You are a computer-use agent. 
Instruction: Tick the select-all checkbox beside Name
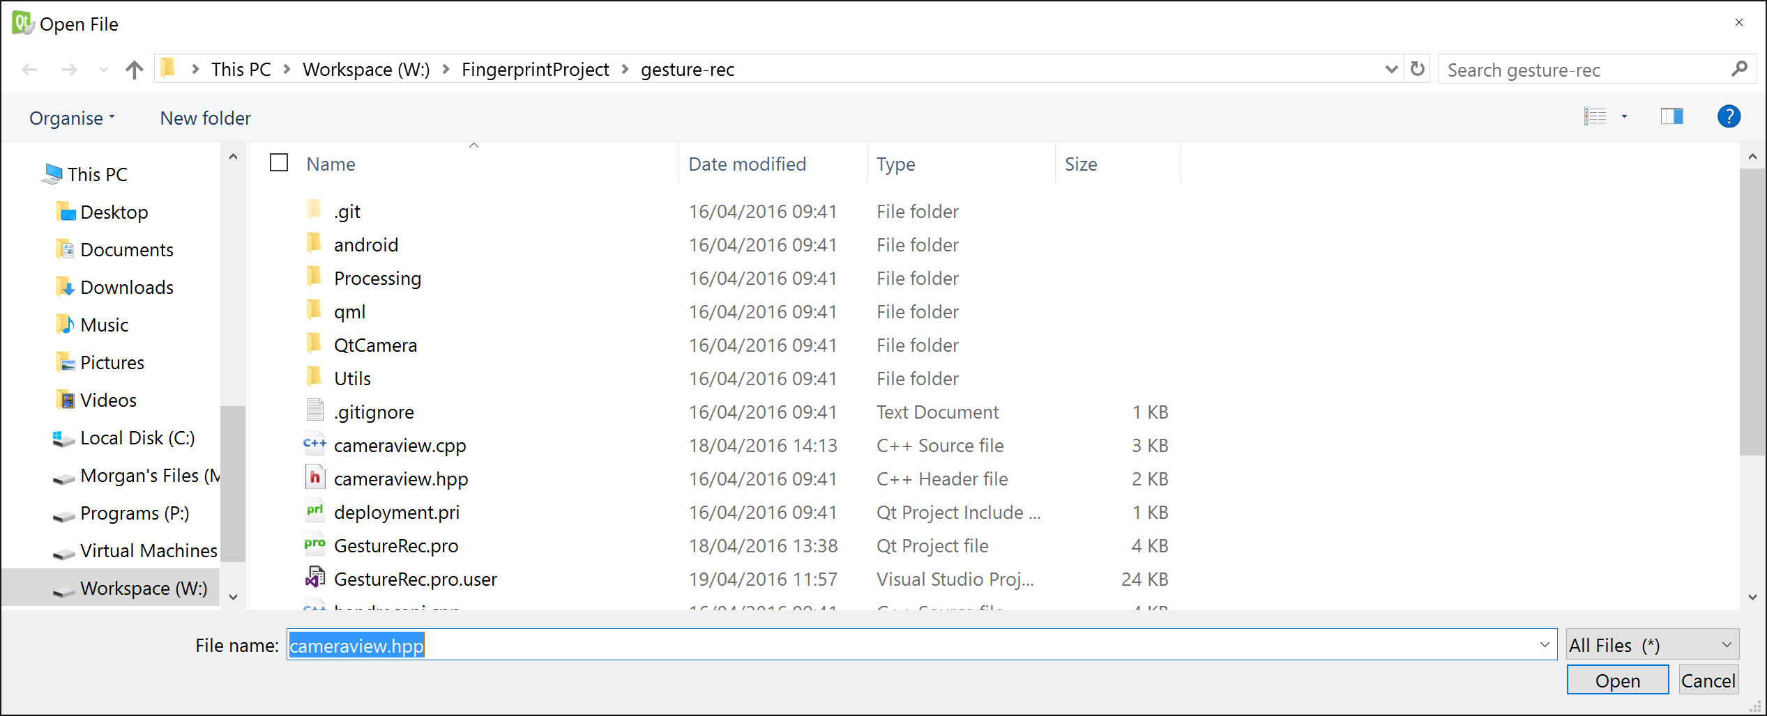click(279, 163)
